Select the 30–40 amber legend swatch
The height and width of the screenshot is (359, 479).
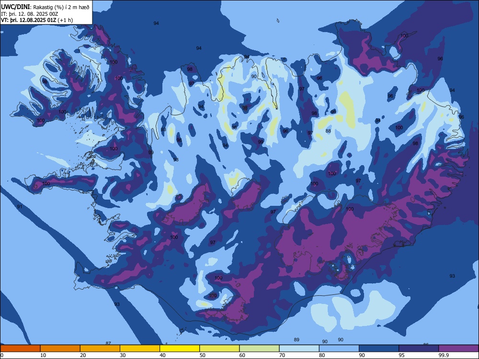point(140,348)
